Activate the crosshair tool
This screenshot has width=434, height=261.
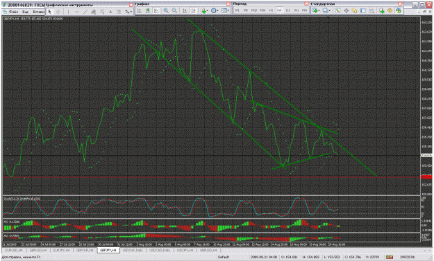[x=58, y=12]
